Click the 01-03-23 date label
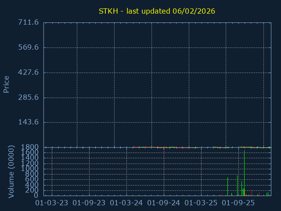Viewport: 281px width, 211px height. (x=52, y=203)
